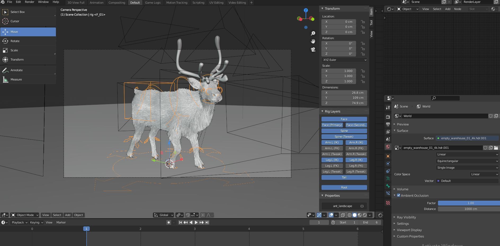Toggle the Tail rig layer
Image resolution: width=500 pixels, height=246 pixels.
(x=344, y=177)
